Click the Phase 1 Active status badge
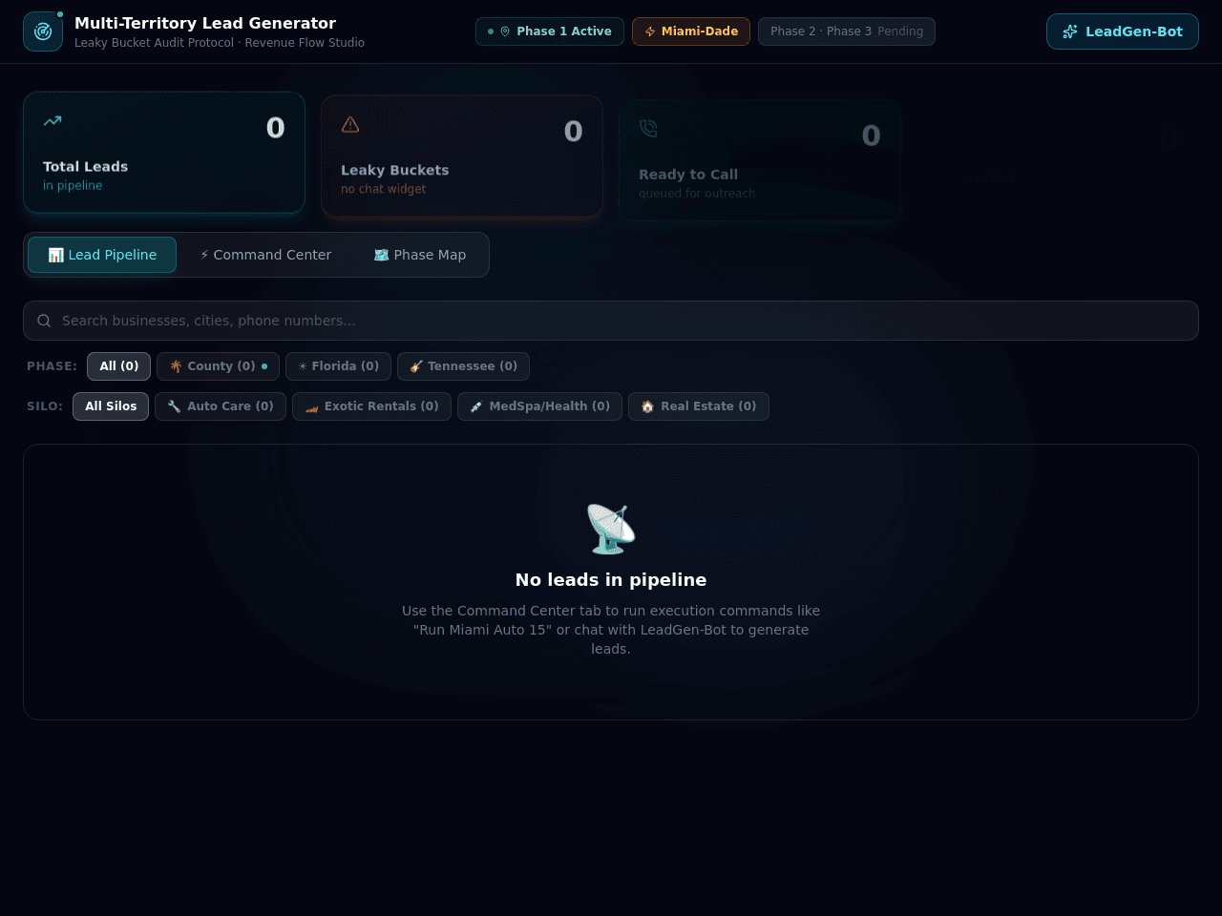Screen dimensions: 1222x916 550,31
